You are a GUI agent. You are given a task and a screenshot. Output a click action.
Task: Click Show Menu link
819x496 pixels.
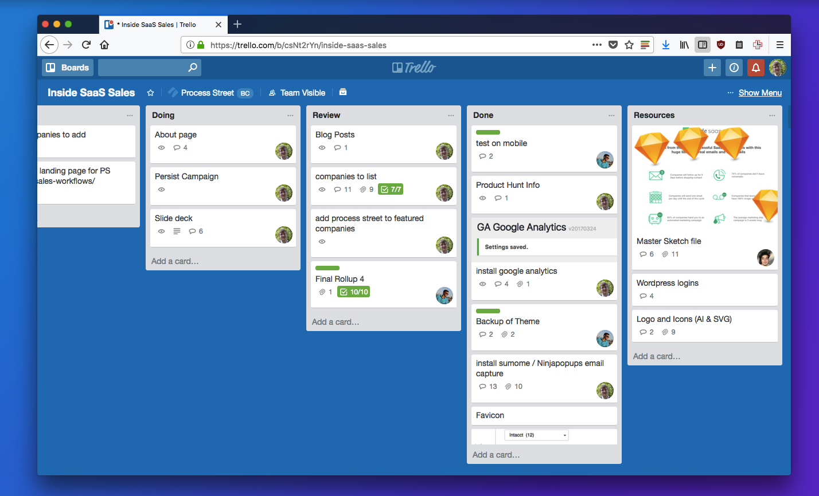coord(760,93)
